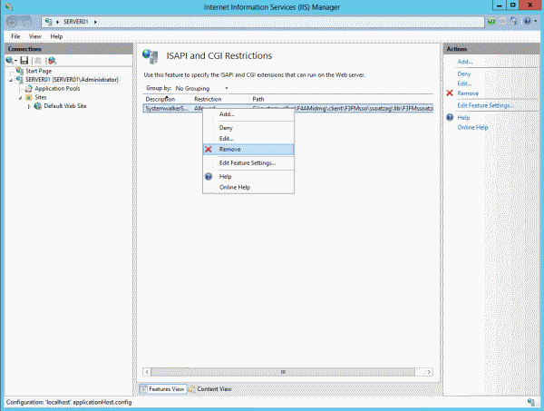This screenshot has width=544, height=411.
Task: Expand the Default Web Site node
Action: 29,106
